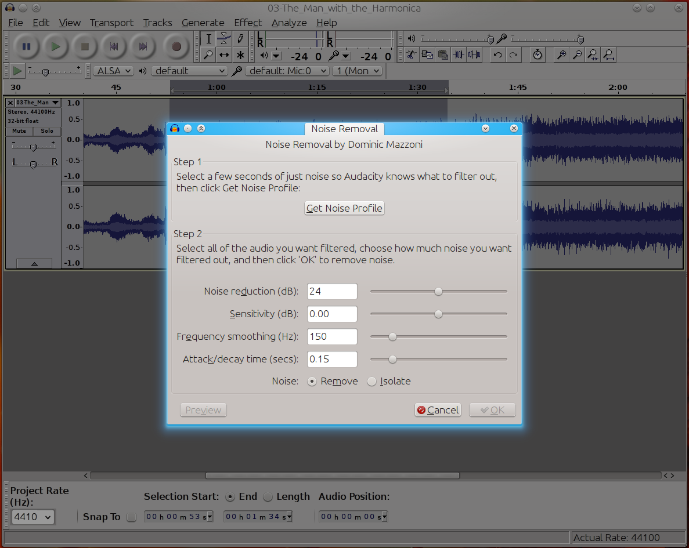This screenshot has height=548, width=689.
Task: Fit selection in window with zoom icon
Action: pyautogui.click(x=593, y=55)
